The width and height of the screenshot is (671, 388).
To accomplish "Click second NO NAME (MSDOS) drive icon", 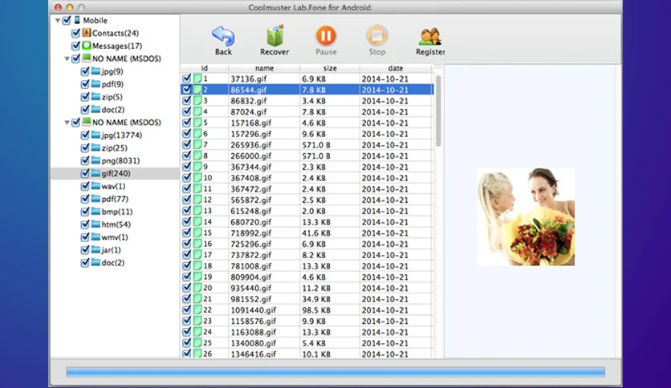I will coord(87,122).
